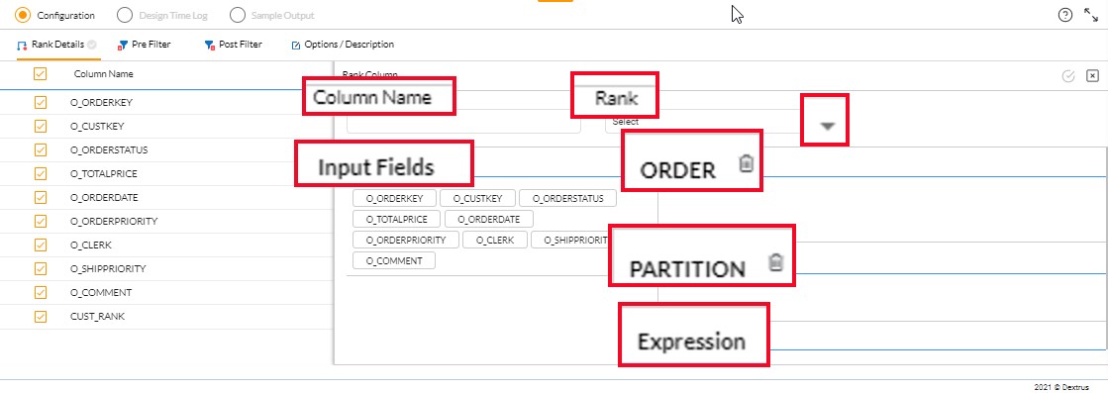Click the O_TOTALPRICE input field chip
Image resolution: width=1108 pixels, height=393 pixels.
coord(397,219)
